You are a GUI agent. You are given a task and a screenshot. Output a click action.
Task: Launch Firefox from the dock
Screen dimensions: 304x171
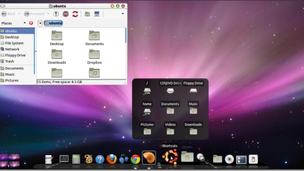tap(112, 159)
